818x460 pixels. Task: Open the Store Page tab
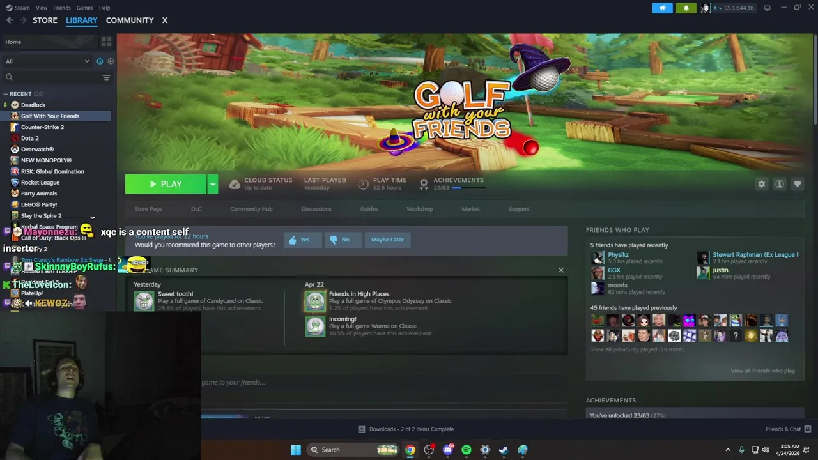148,209
